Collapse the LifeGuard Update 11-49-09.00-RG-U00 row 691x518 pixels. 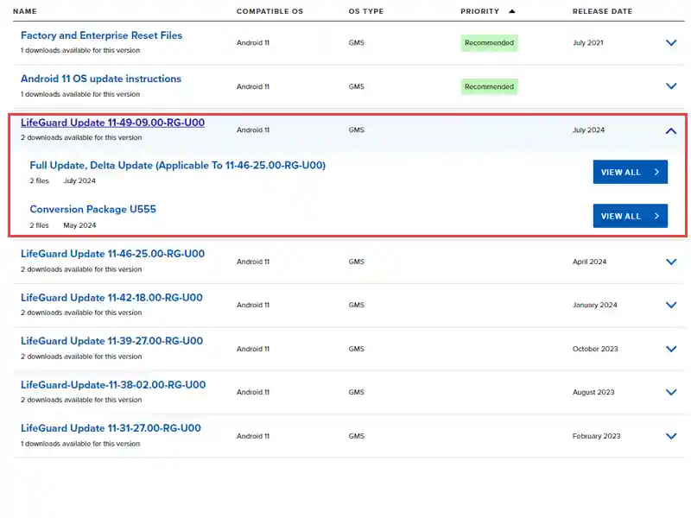click(x=671, y=131)
